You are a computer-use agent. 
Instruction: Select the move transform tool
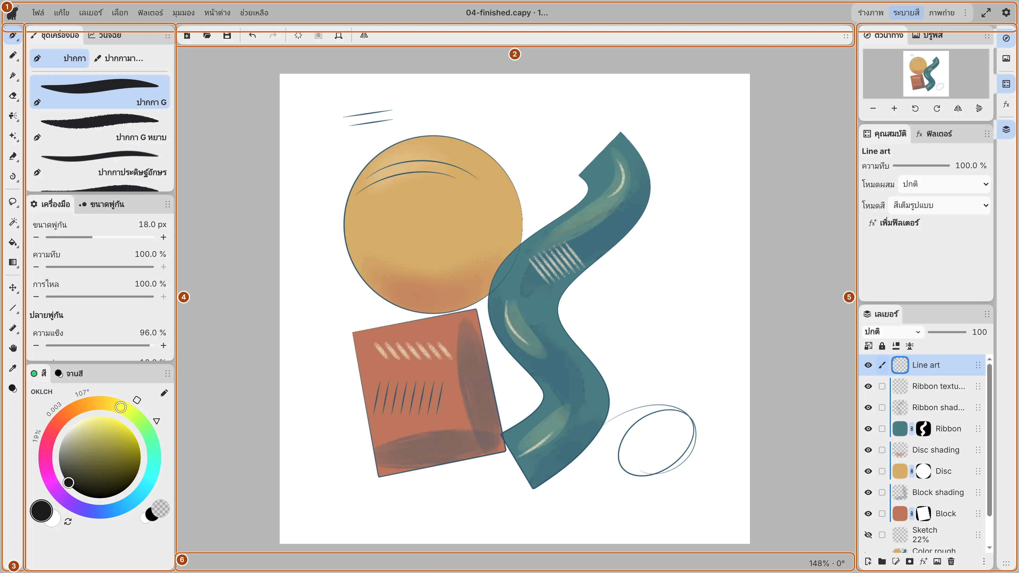tap(13, 288)
